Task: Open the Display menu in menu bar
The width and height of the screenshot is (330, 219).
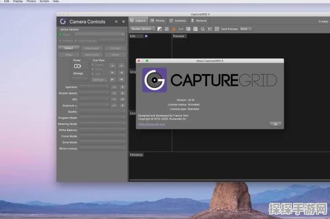Action: (18, 1)
